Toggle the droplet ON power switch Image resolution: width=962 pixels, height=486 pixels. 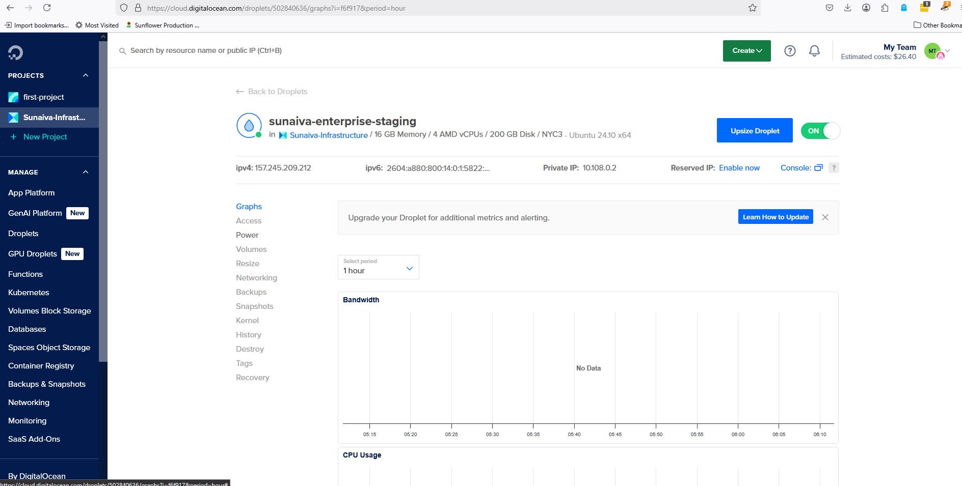pyautogui.click(x=820, y=131)
